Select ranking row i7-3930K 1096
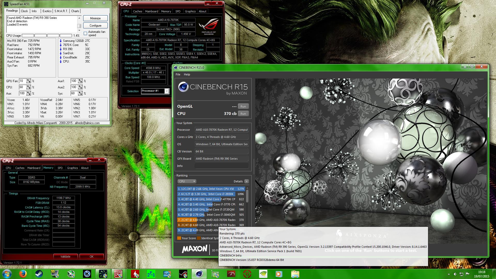 [x=211, y=194]
